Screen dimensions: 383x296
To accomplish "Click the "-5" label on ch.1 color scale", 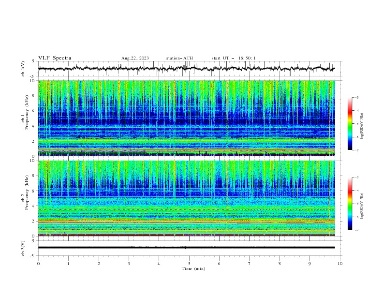I will tap(356, 124).
